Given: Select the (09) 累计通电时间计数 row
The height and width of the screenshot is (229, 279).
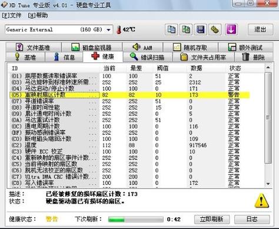Looking at the screenshot, I should 129,114.
